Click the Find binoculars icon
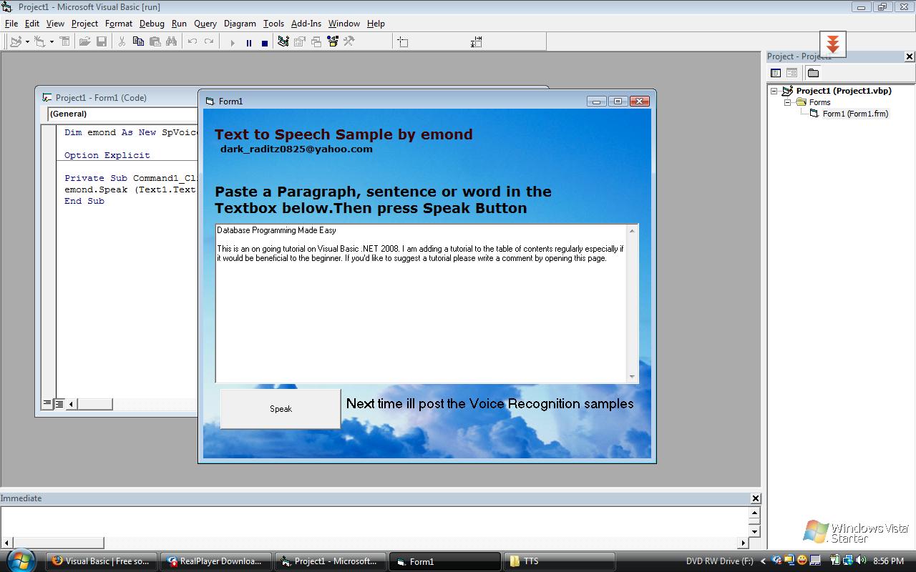 [172, 42]
